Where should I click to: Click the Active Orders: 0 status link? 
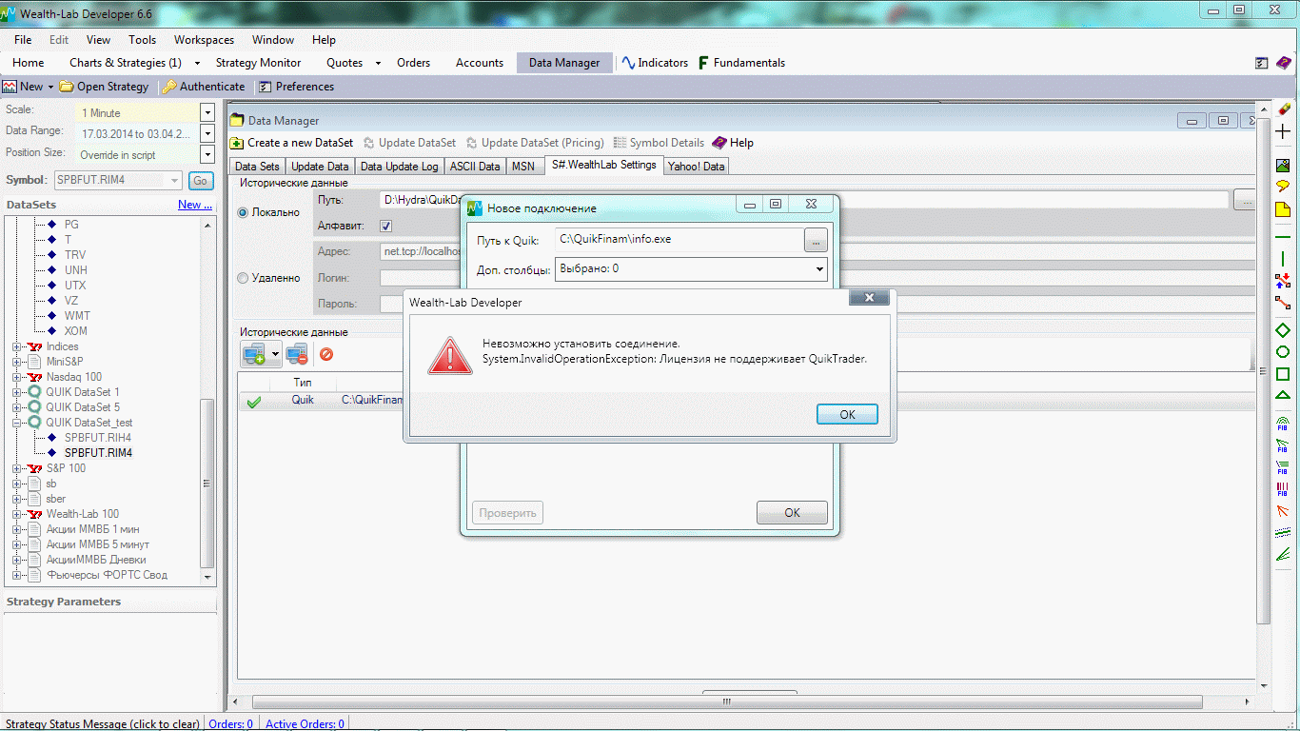point(305,724)
